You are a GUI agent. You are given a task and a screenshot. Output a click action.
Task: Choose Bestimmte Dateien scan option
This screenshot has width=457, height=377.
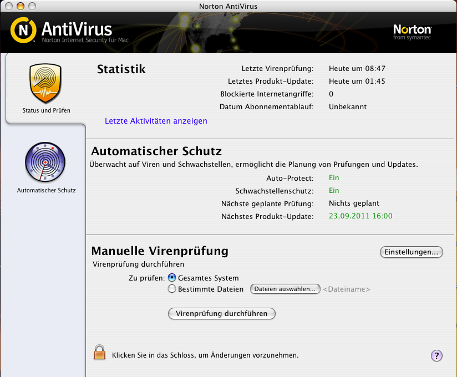point(172,289)
